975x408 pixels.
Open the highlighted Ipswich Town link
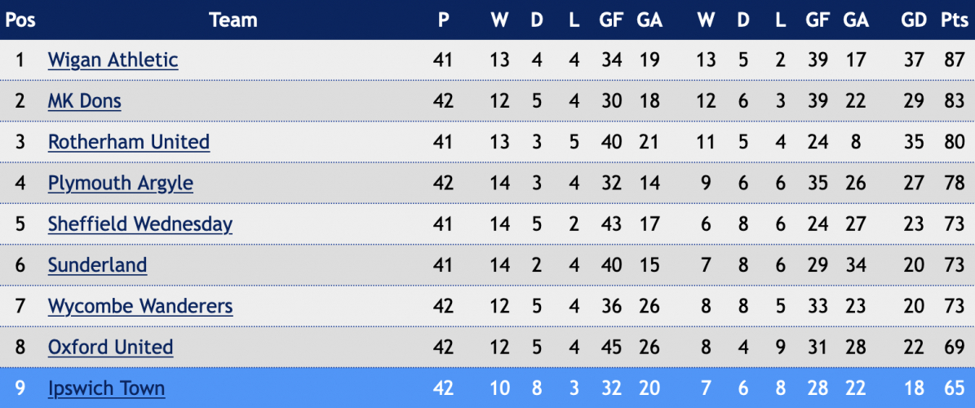(106, 388)
